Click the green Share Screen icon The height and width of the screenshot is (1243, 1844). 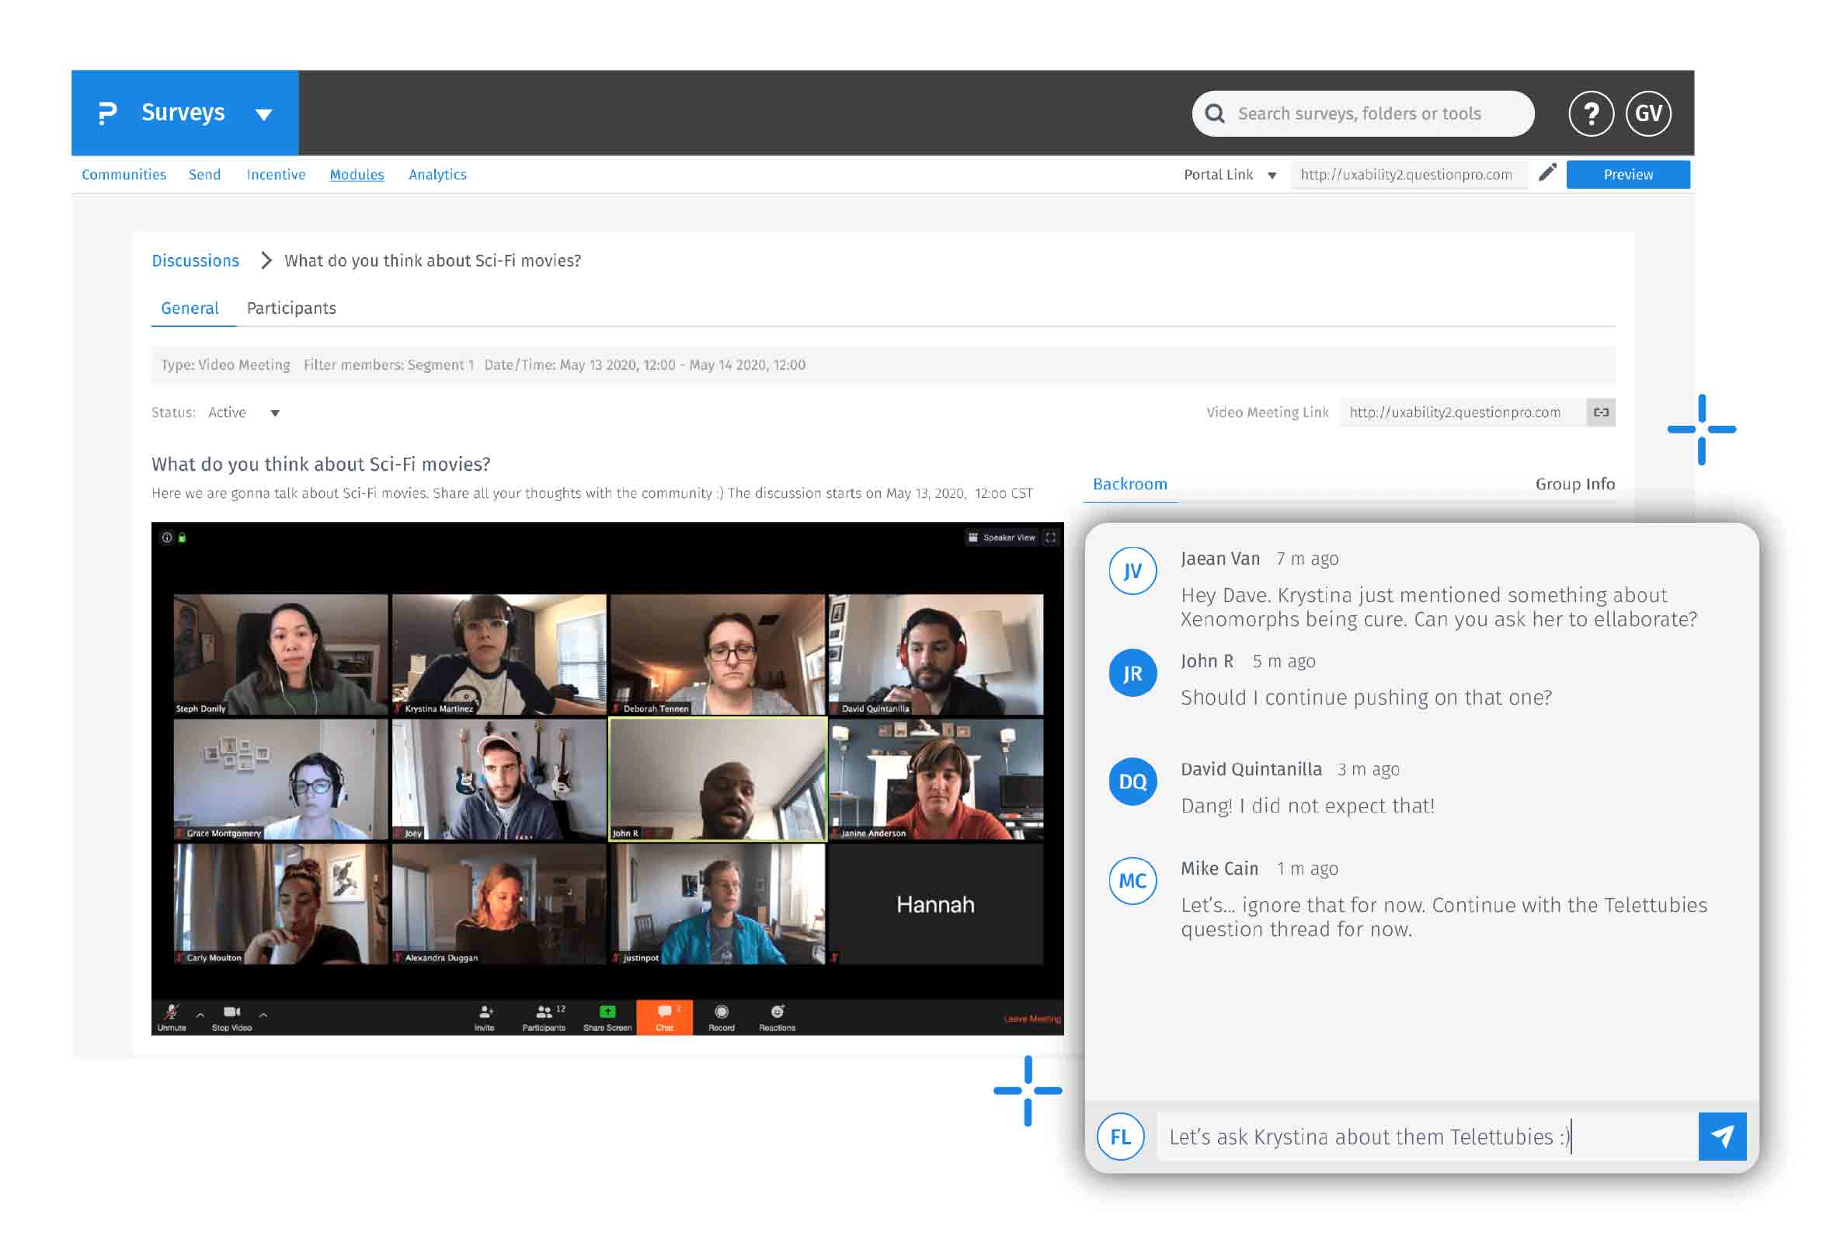607,1011
